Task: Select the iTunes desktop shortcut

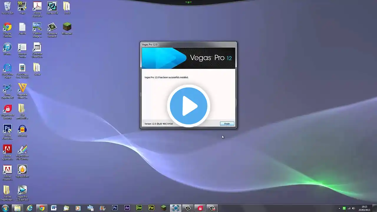Action: (x=7, y=49)
